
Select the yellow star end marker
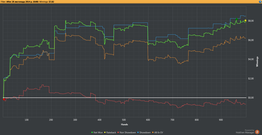coord(245,21)
